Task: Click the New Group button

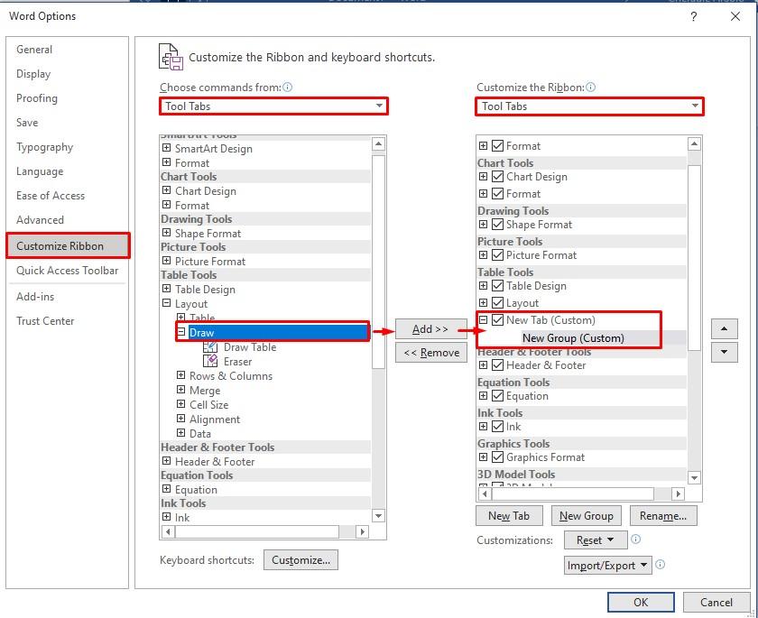Action: (x=587, y=516)
